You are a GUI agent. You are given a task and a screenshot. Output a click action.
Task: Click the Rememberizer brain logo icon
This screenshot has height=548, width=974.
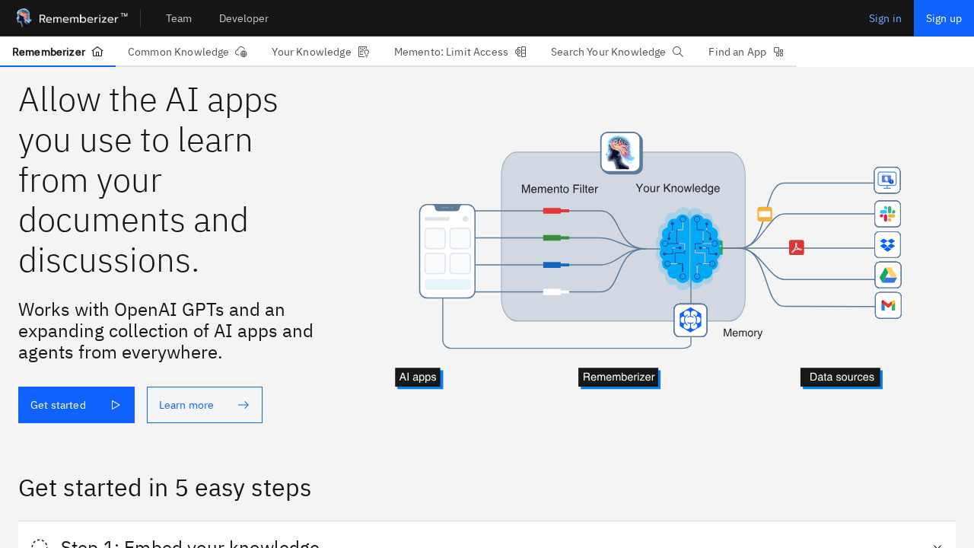24,18
